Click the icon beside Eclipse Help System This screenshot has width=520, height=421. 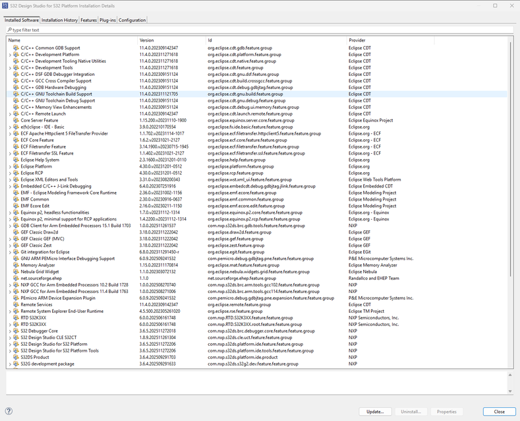pos(16,160)
